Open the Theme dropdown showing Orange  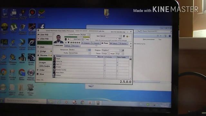click(106, 53)
